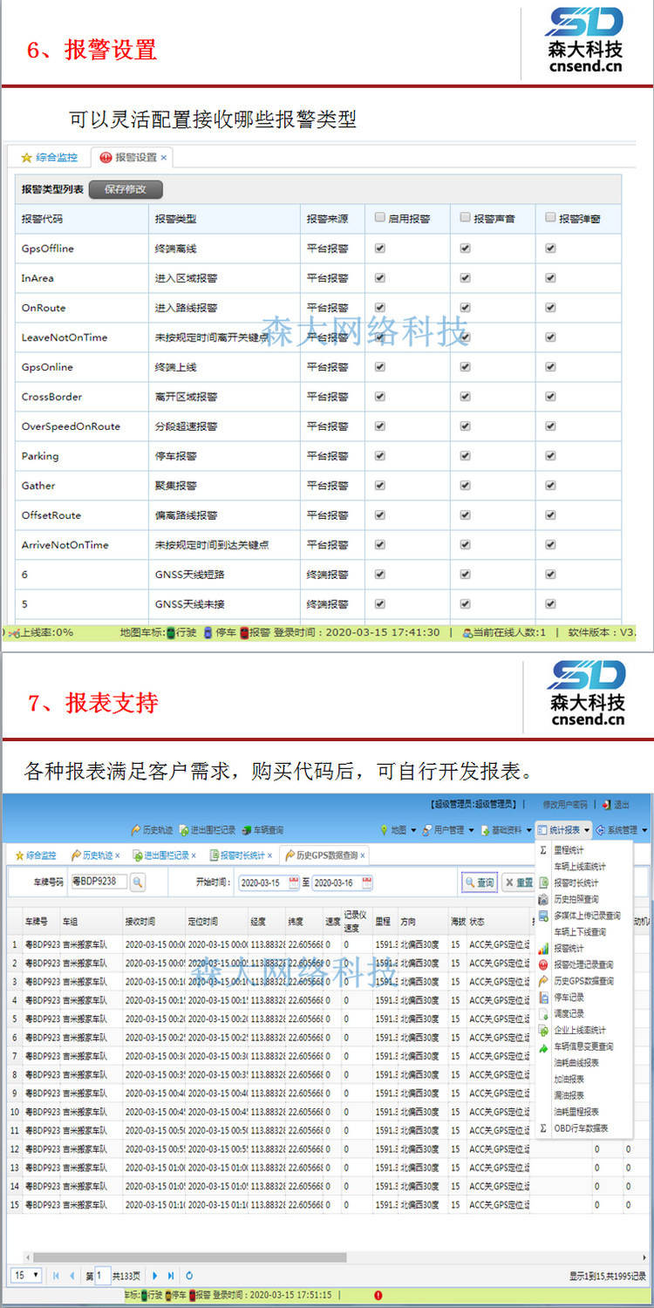Choose 历史拍照查询 from the menu
The height and width of the screenshot is (1308, 654).
point(576,899)
